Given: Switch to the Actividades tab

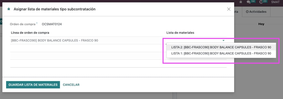Looking at the screenshot, I should pos(256,12).
